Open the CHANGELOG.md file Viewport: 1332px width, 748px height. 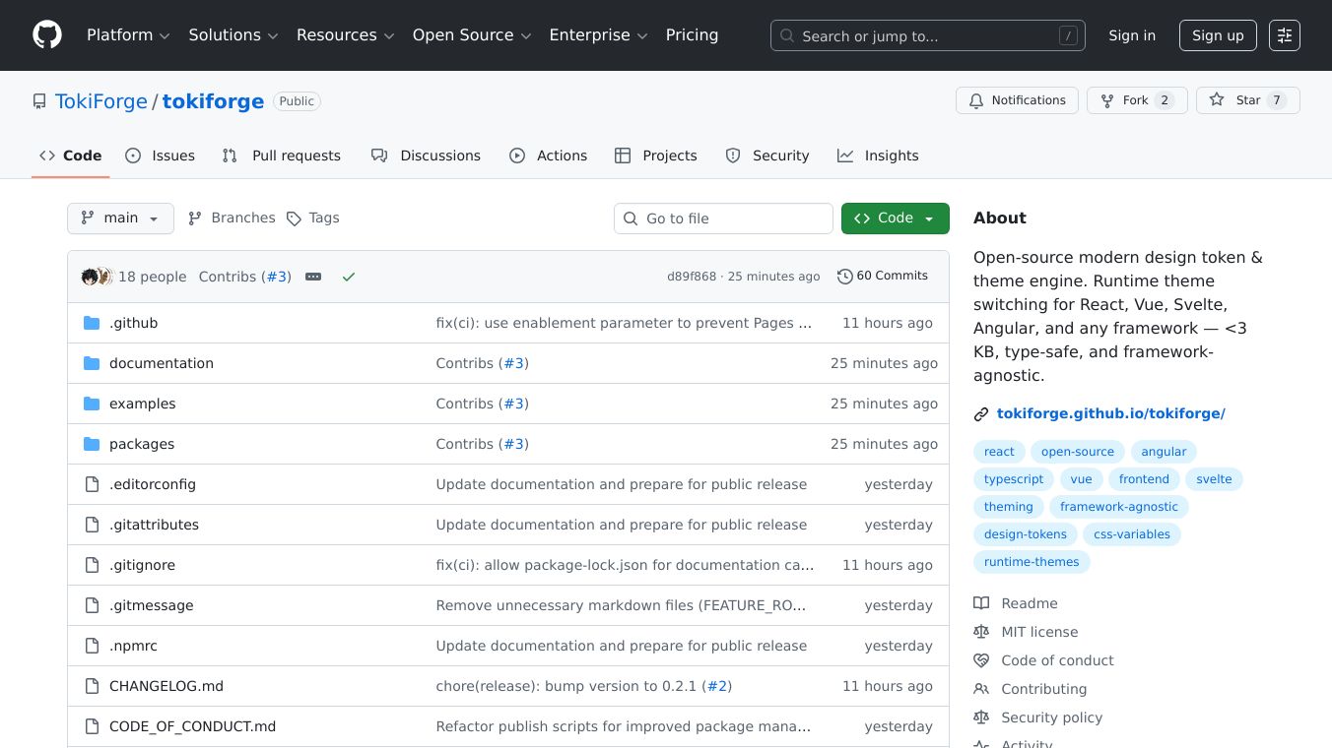tap(166, 686)
